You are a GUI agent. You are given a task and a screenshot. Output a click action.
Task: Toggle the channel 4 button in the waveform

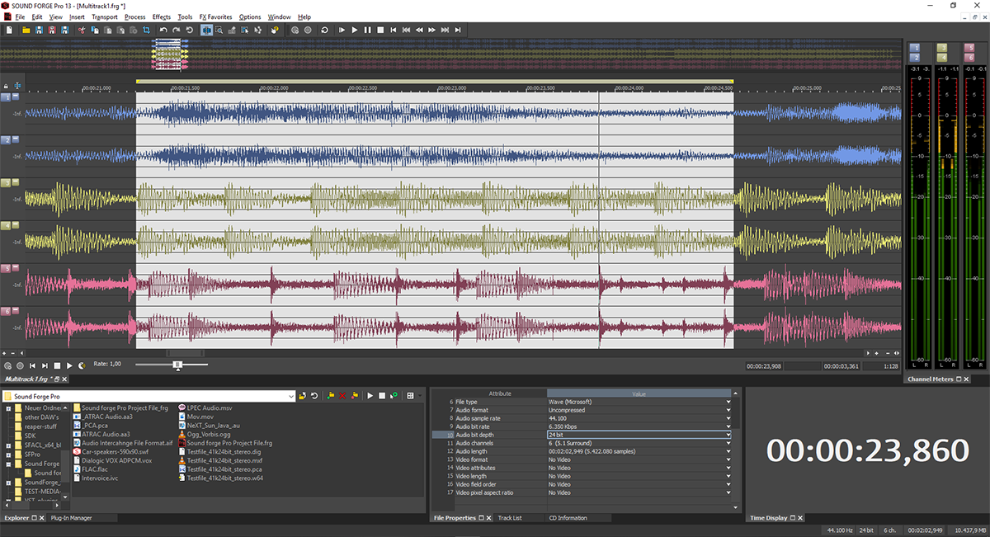click(6, 225)
